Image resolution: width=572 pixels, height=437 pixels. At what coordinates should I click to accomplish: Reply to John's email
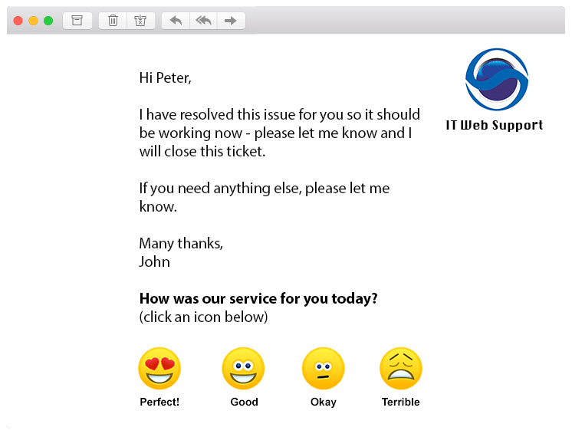coord(176,21)
